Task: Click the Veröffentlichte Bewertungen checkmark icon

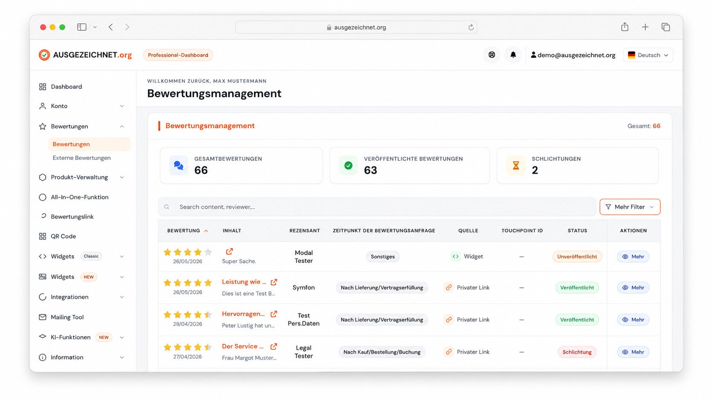Action: click(348, 165)
